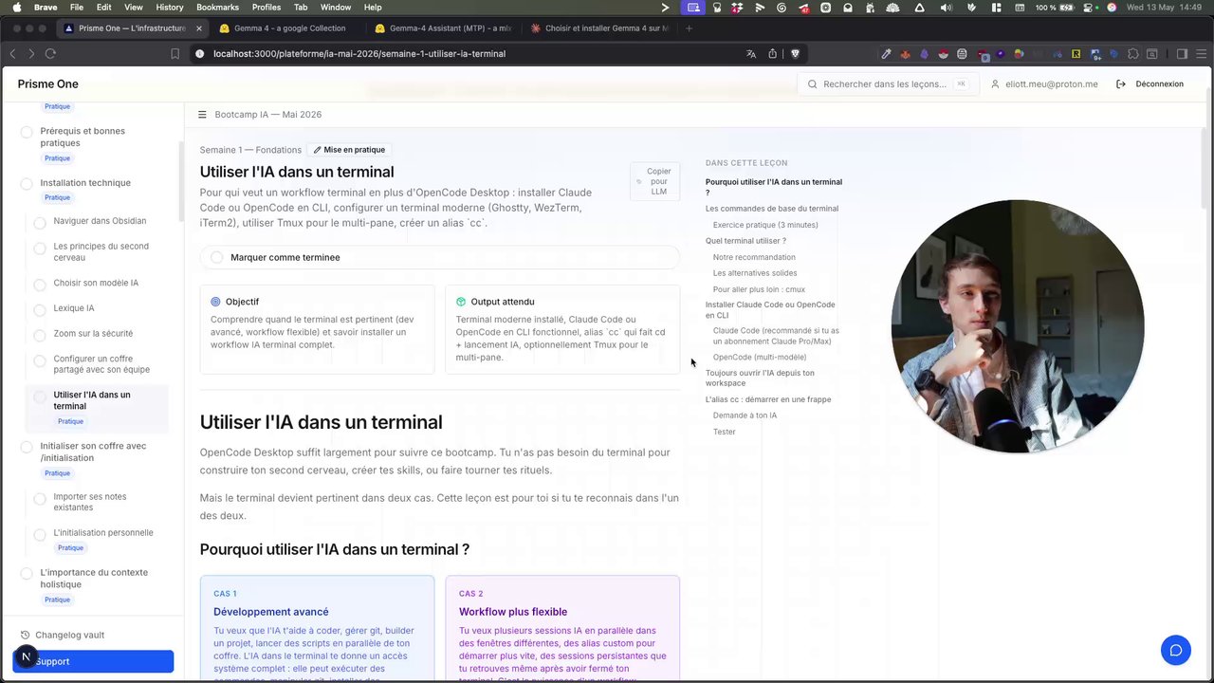1214x683 pixels.
Task: Click the sidebar toggle hamburger icon
Action: point(202,115)
